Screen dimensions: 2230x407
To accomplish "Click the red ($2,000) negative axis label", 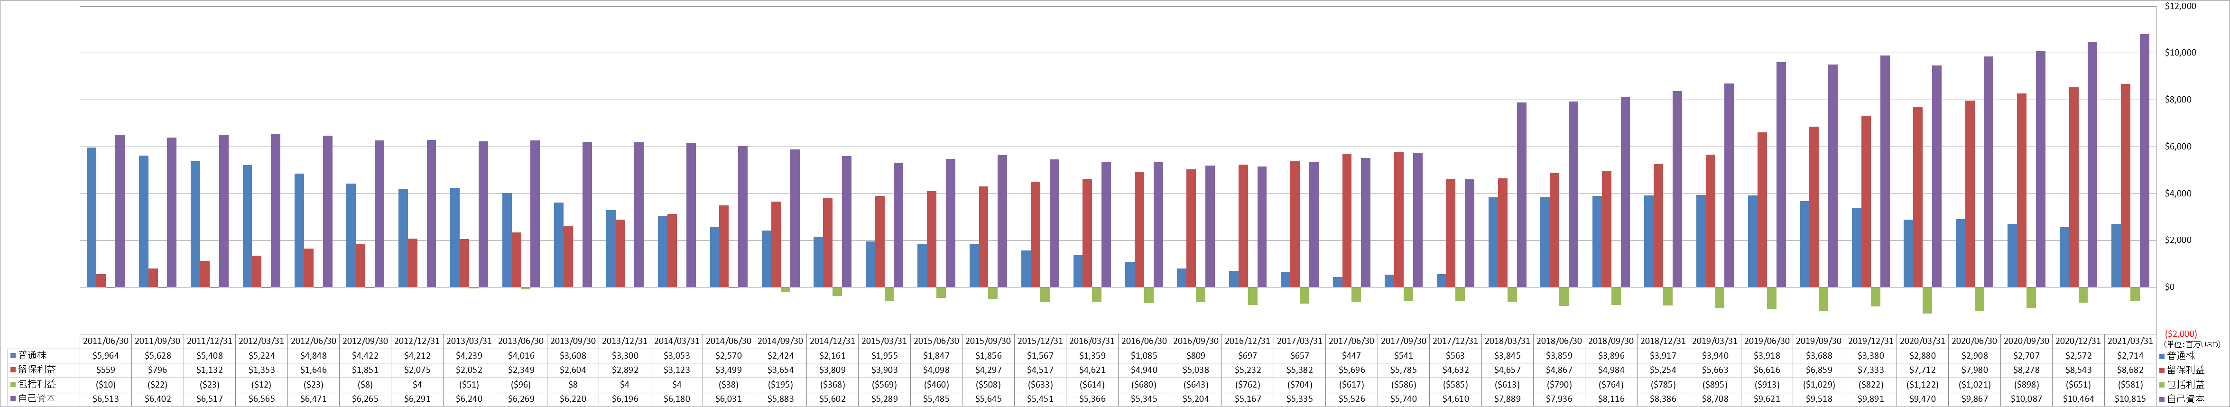I will pos(2181,333).
